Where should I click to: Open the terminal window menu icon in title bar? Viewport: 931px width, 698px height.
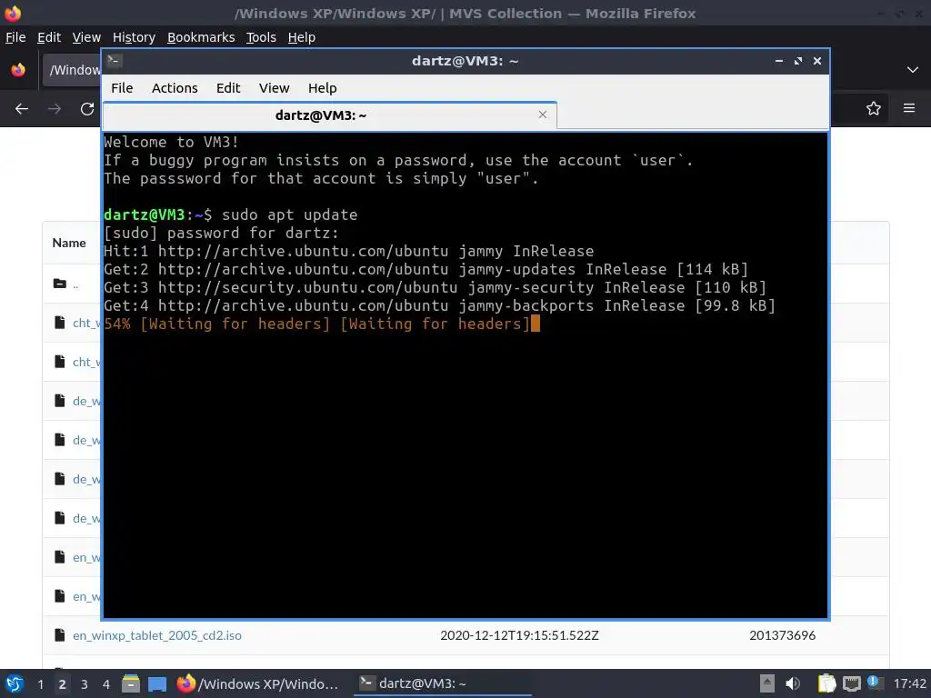coord(115,61)
